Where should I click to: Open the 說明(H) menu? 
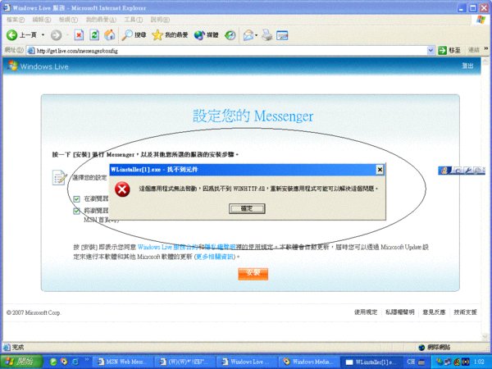[x=160, y=20]
